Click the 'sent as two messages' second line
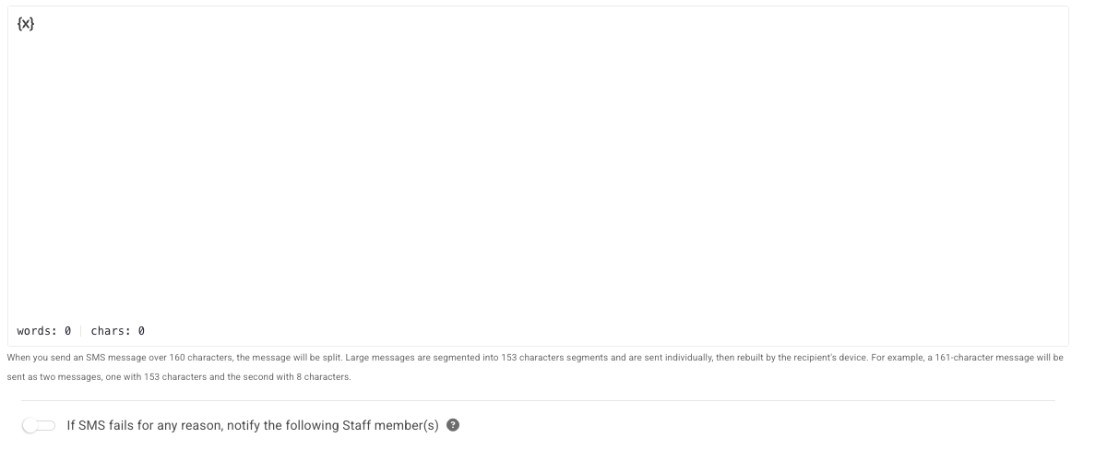 coord(179,377)
